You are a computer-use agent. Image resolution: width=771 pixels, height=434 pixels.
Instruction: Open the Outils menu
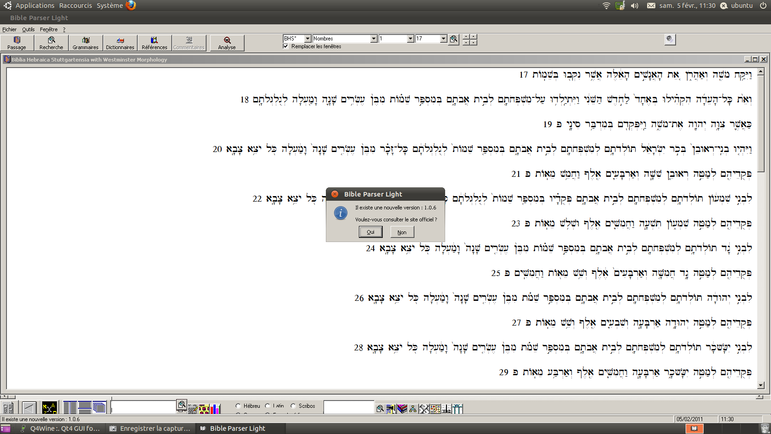point(28,29)
